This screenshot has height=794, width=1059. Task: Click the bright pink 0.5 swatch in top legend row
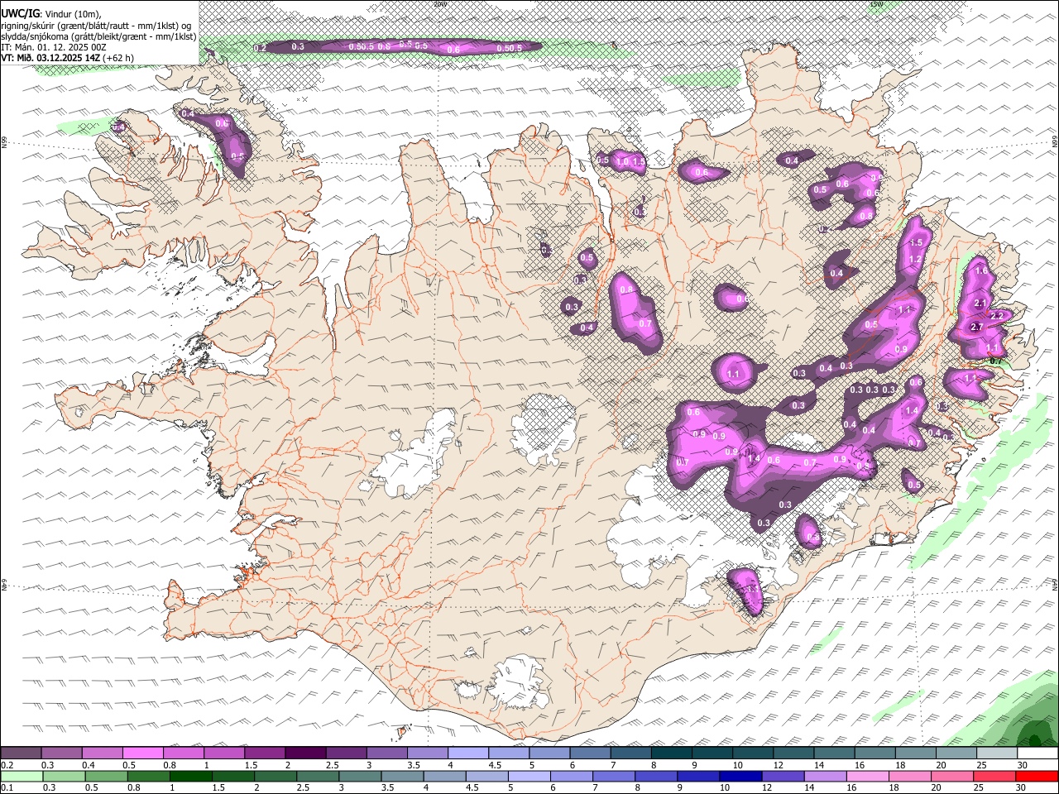[x=143, y=753]
